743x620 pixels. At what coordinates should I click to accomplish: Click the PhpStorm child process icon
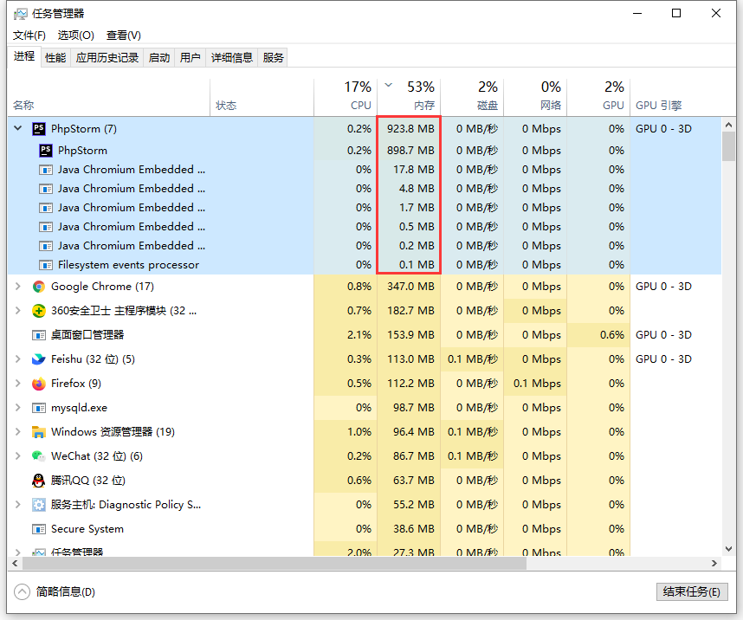(x=46, y=151)
